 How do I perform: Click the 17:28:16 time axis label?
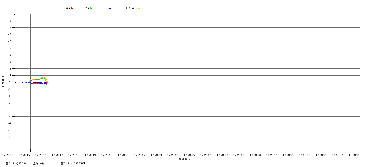[41, 155]
